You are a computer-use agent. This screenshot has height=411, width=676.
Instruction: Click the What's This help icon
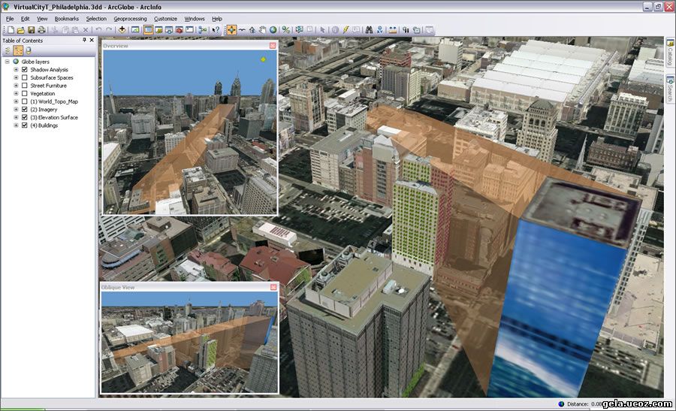(215, 30)
